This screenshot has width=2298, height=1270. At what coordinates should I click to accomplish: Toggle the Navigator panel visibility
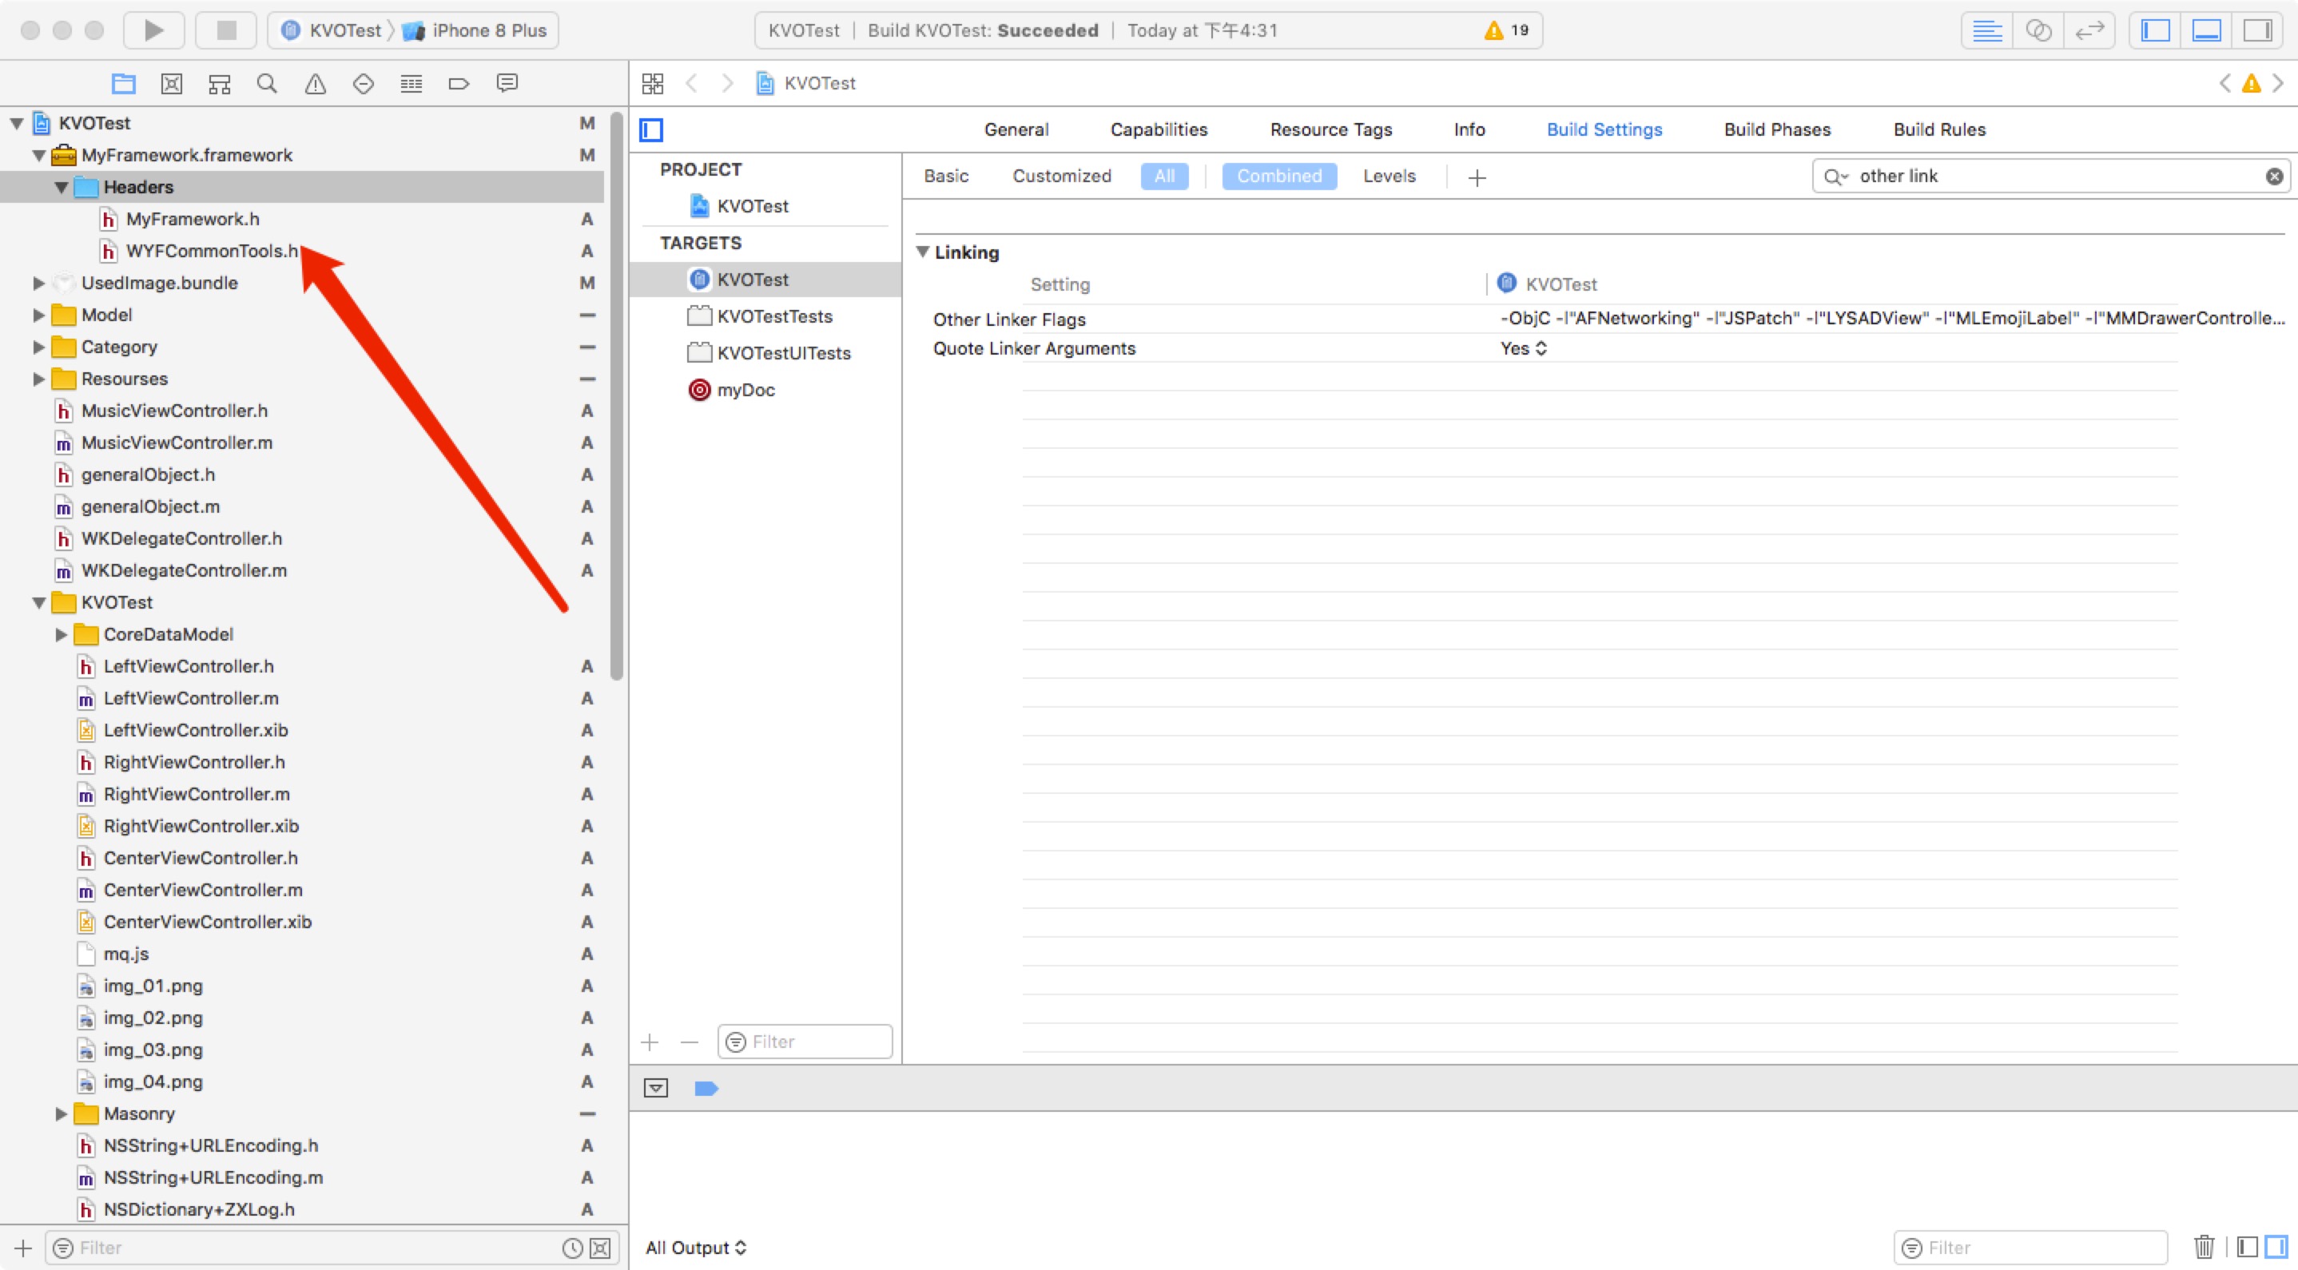2155,30
